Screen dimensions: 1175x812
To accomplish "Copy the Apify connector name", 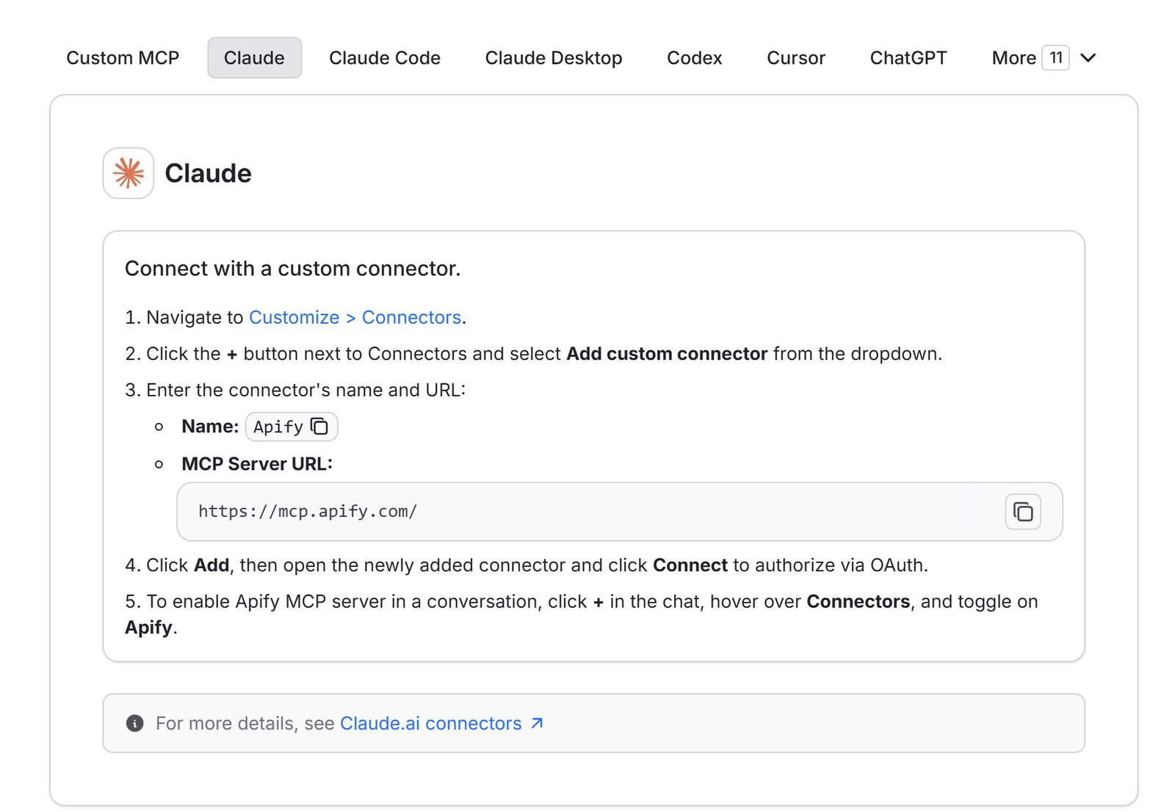I will point(319,427).
